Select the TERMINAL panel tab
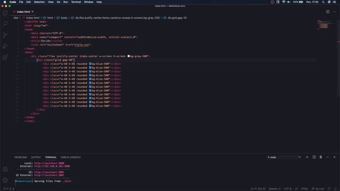340x191 pixels. point(51,157)
